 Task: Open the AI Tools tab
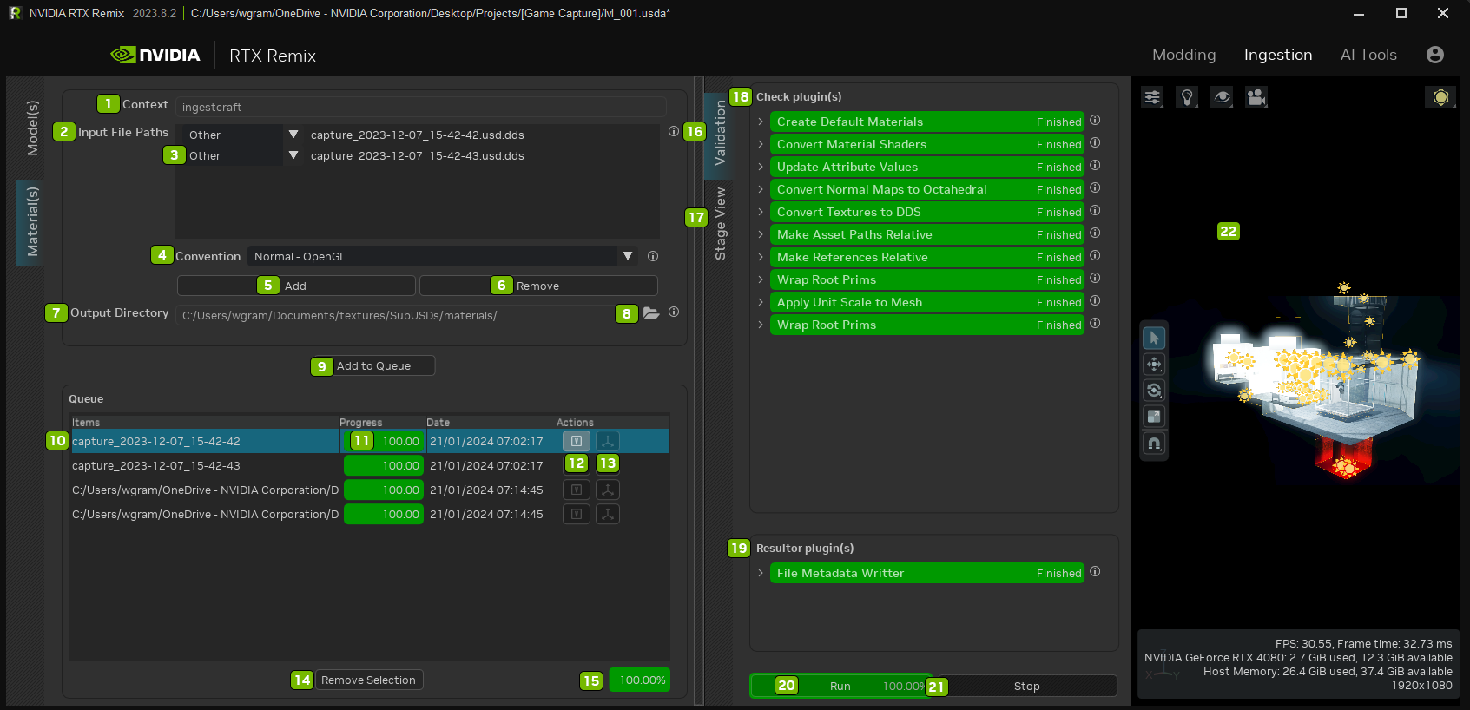click(x=1368, y=55)
